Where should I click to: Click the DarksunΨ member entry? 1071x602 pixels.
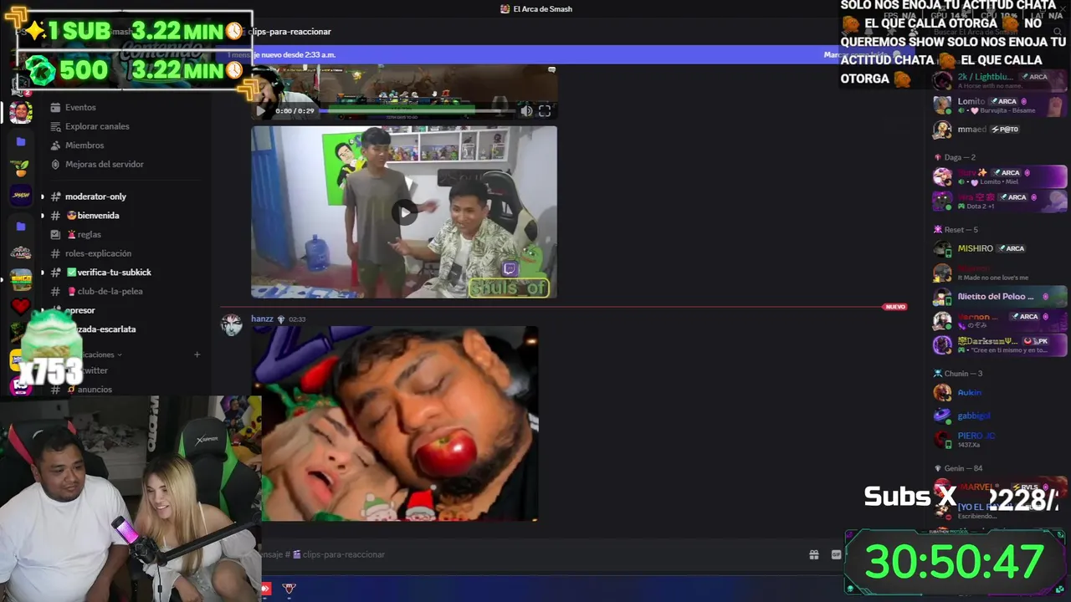tap(1000, 345)
